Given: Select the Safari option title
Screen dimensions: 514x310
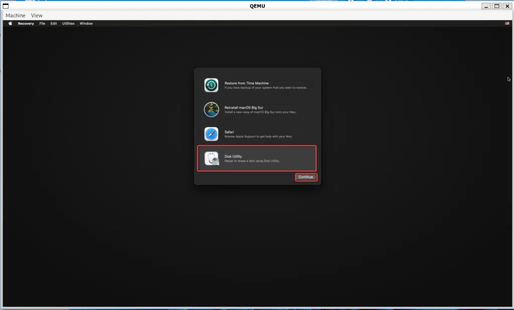Looking at the screenshot, I should point(229,132).
